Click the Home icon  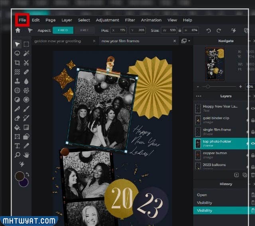click(18, 30)
